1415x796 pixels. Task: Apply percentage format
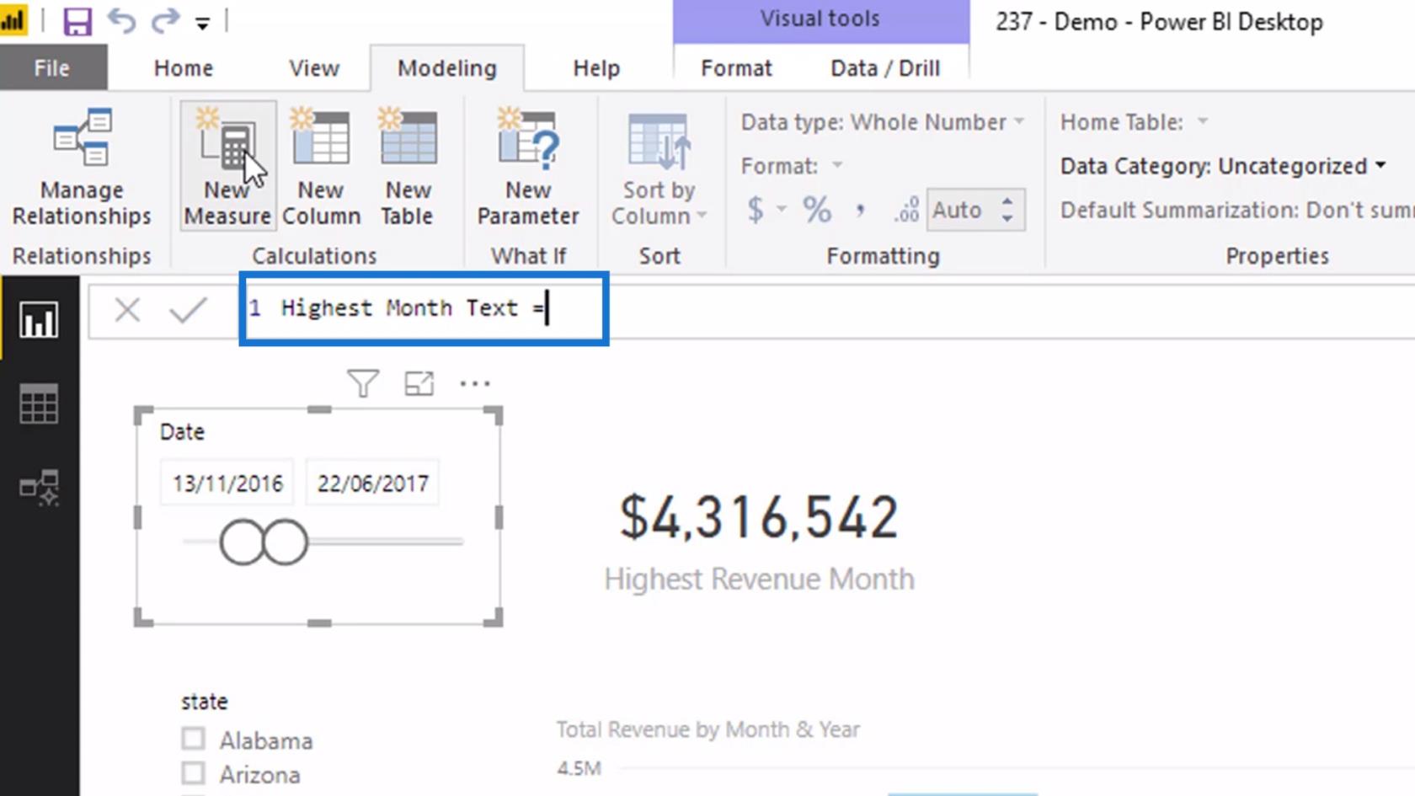coord(816,210)
